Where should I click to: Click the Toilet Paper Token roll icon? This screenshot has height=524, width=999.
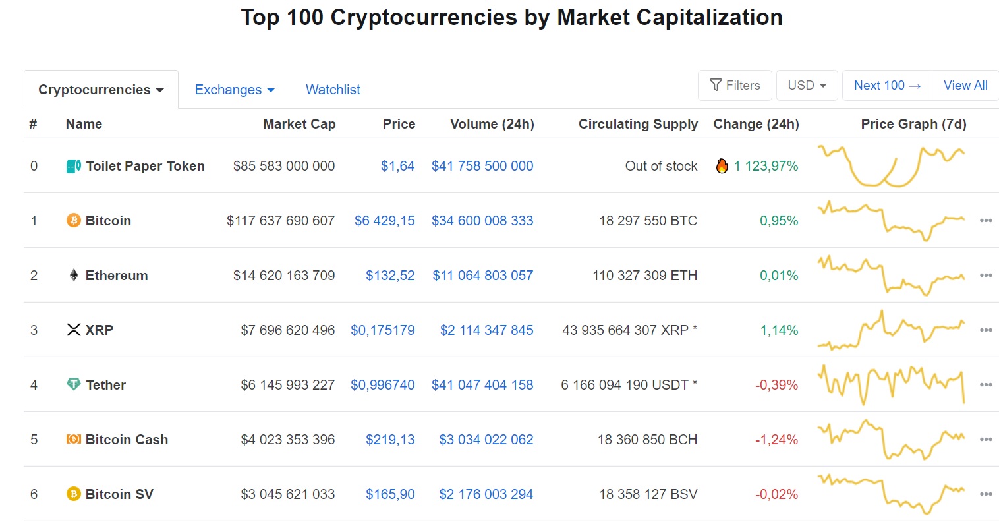[74, 166]
